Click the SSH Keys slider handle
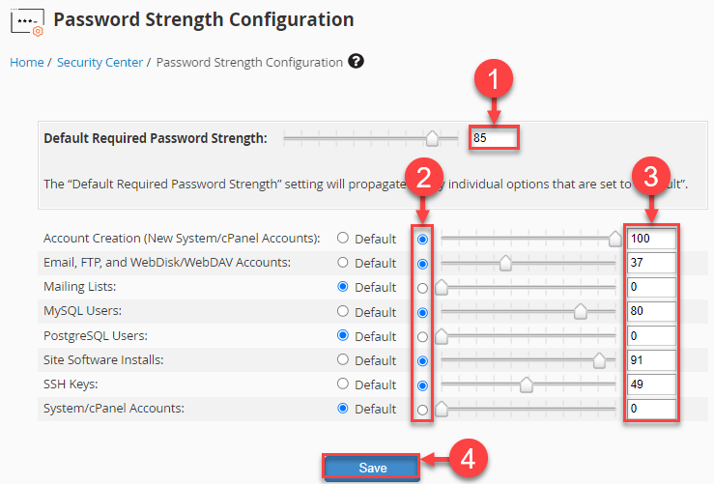714x484 pixels. [x=527, y=384]
